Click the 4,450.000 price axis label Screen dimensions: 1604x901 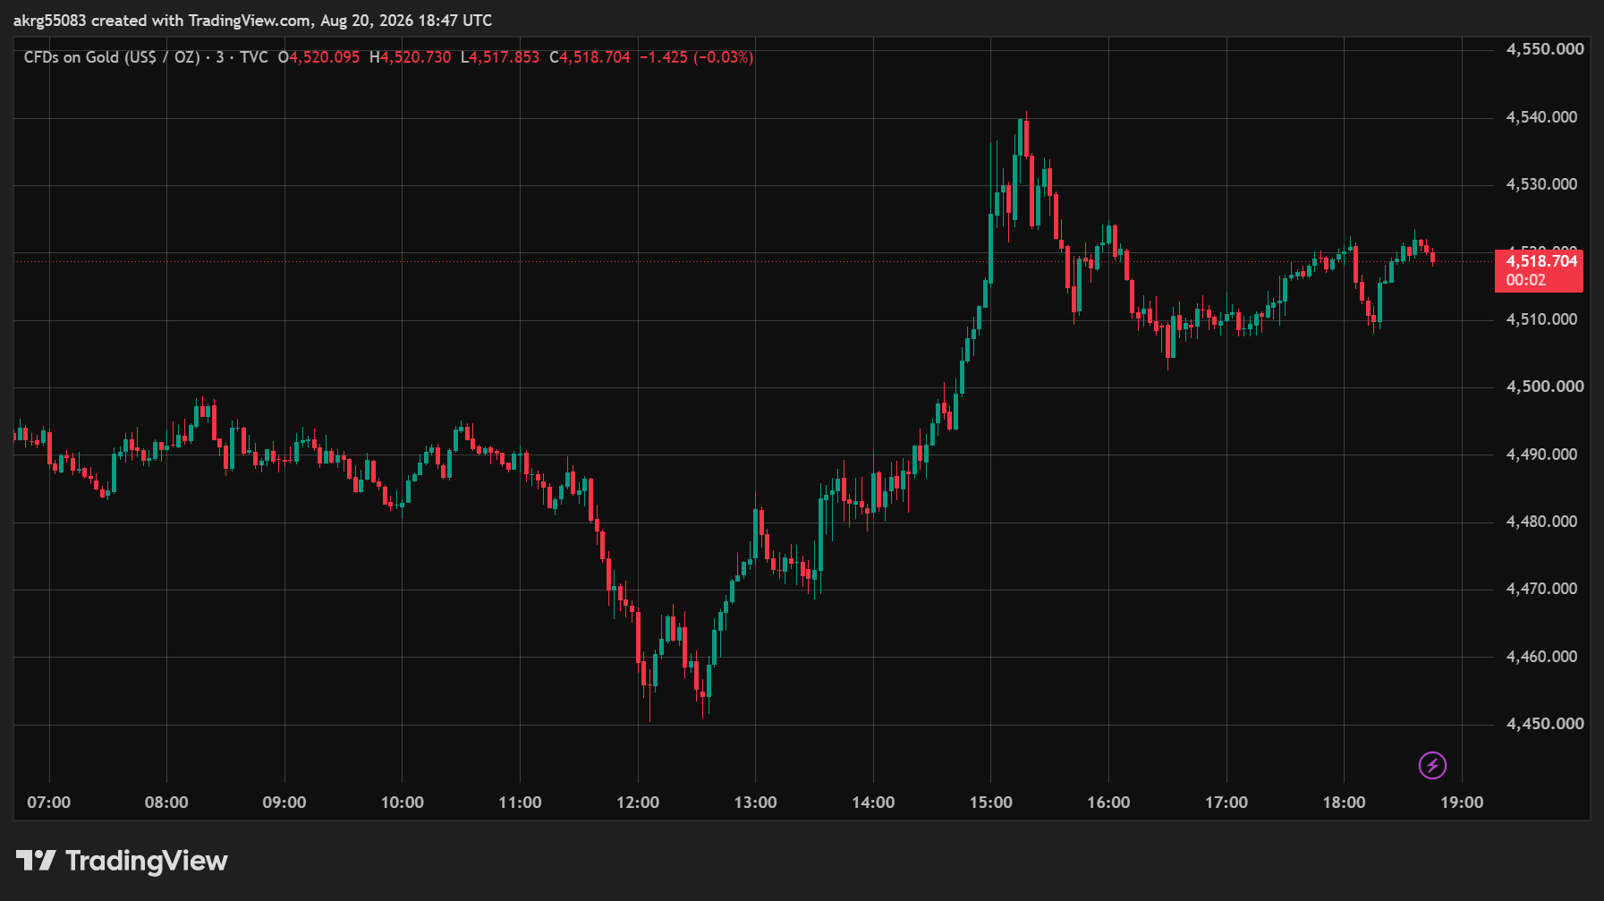coord(1545,724)
